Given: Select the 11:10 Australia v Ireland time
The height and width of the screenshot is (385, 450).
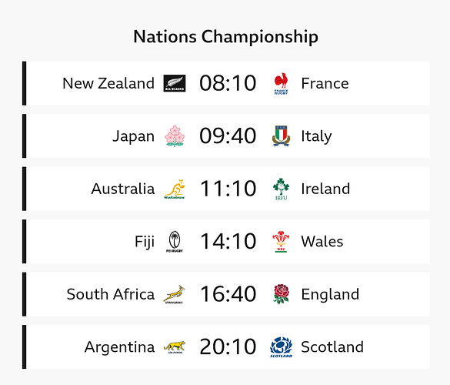Looking at the screenshot, I should point(228,189).
